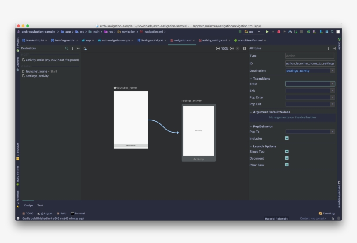The image size is (357, 243).
Task: Search destinations with magnifier icon
Action: [67, 48]
